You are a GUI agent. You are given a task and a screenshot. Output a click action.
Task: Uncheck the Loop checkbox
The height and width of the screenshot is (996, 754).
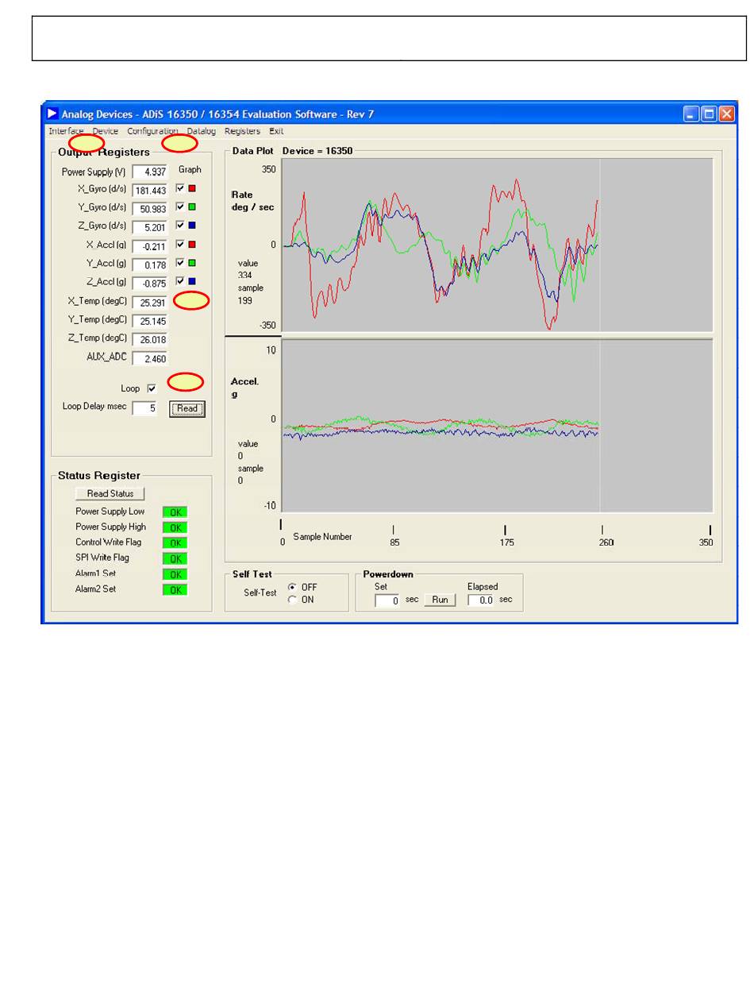click(x=152, y=388)
